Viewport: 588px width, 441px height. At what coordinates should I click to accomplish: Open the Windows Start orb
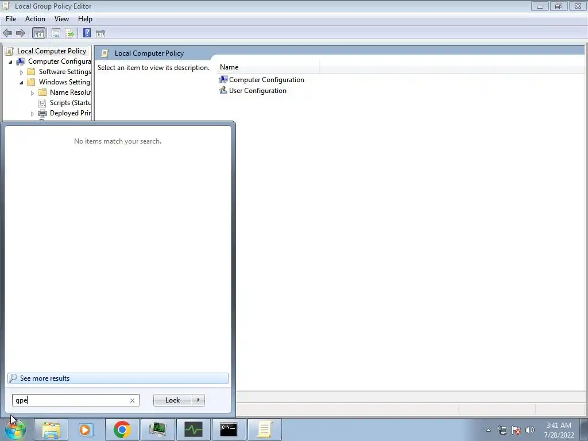[x=16, y=430]
